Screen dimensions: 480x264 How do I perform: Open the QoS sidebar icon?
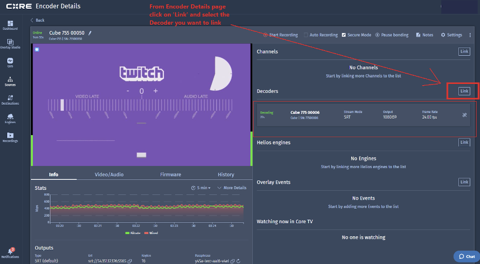pos(10,61)
